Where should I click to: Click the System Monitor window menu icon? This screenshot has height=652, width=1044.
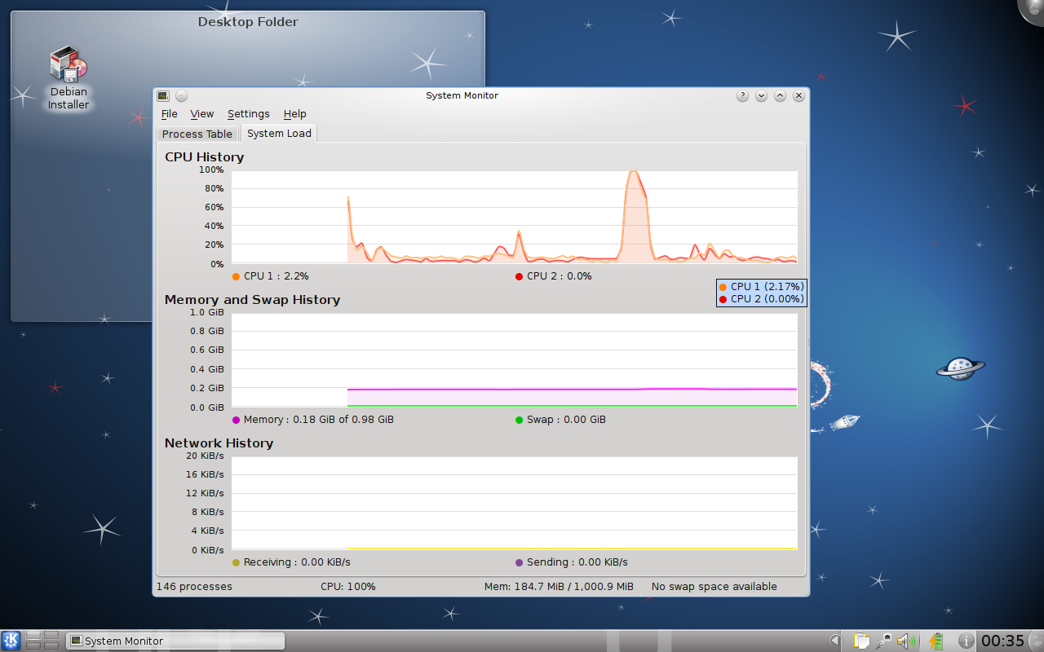163,95
